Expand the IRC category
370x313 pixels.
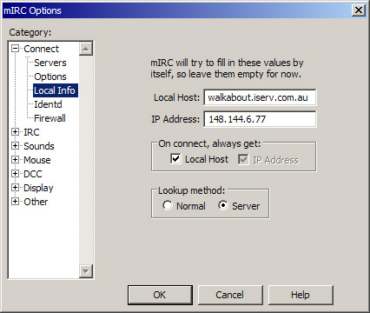pyautogui.click(x=15, y=132)
